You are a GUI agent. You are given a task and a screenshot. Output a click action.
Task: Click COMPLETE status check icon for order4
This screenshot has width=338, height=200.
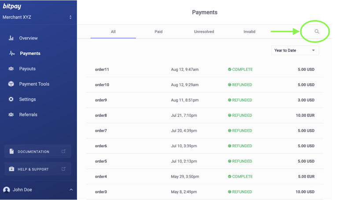[x=230, y=176]
